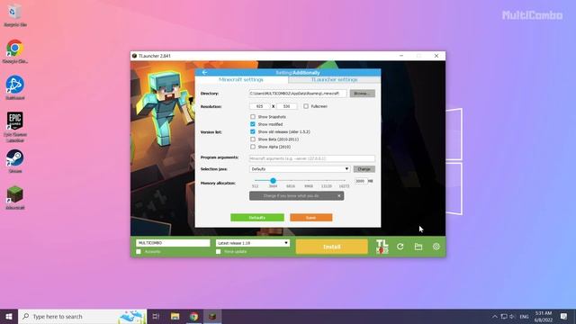Switch to TLauncher settings tab
The image size is (576, 324).
coord(334,79)
